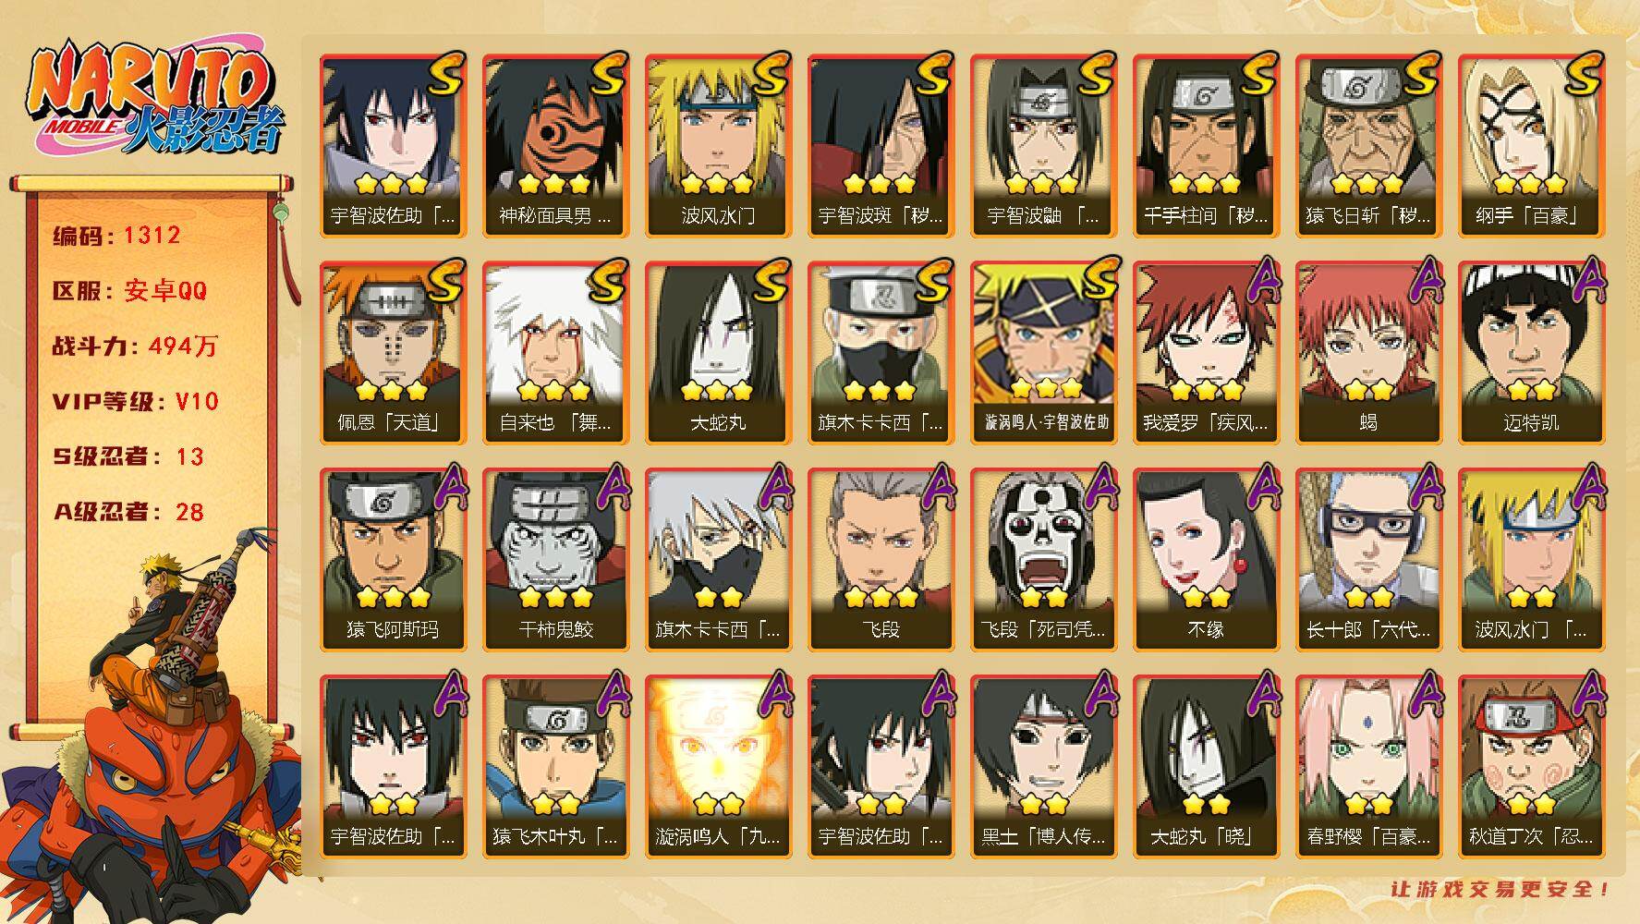This screenshot has width=1640, height=924.
Task: Open the 漩涡鸣人·宇智波佐助 card
Action: coord(1042,352)
